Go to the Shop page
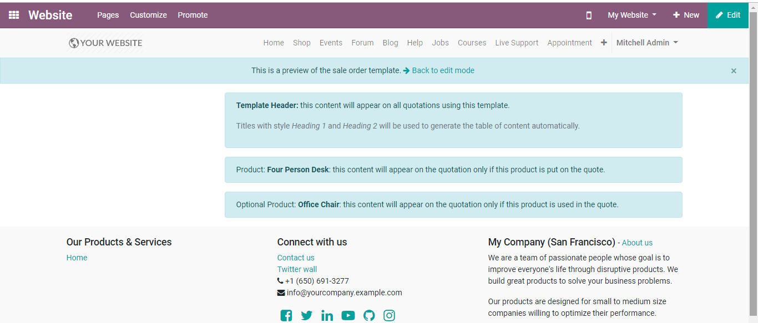The width and height of the screenshot is (758, 323). tap(302, 43)
